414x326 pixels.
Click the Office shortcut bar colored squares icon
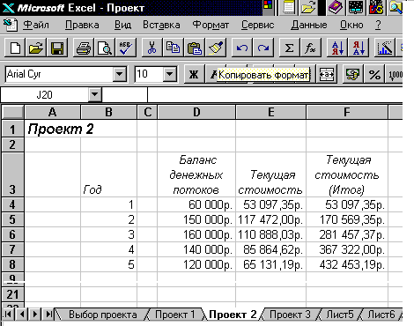pyautogui.click(x=268, y=5)
